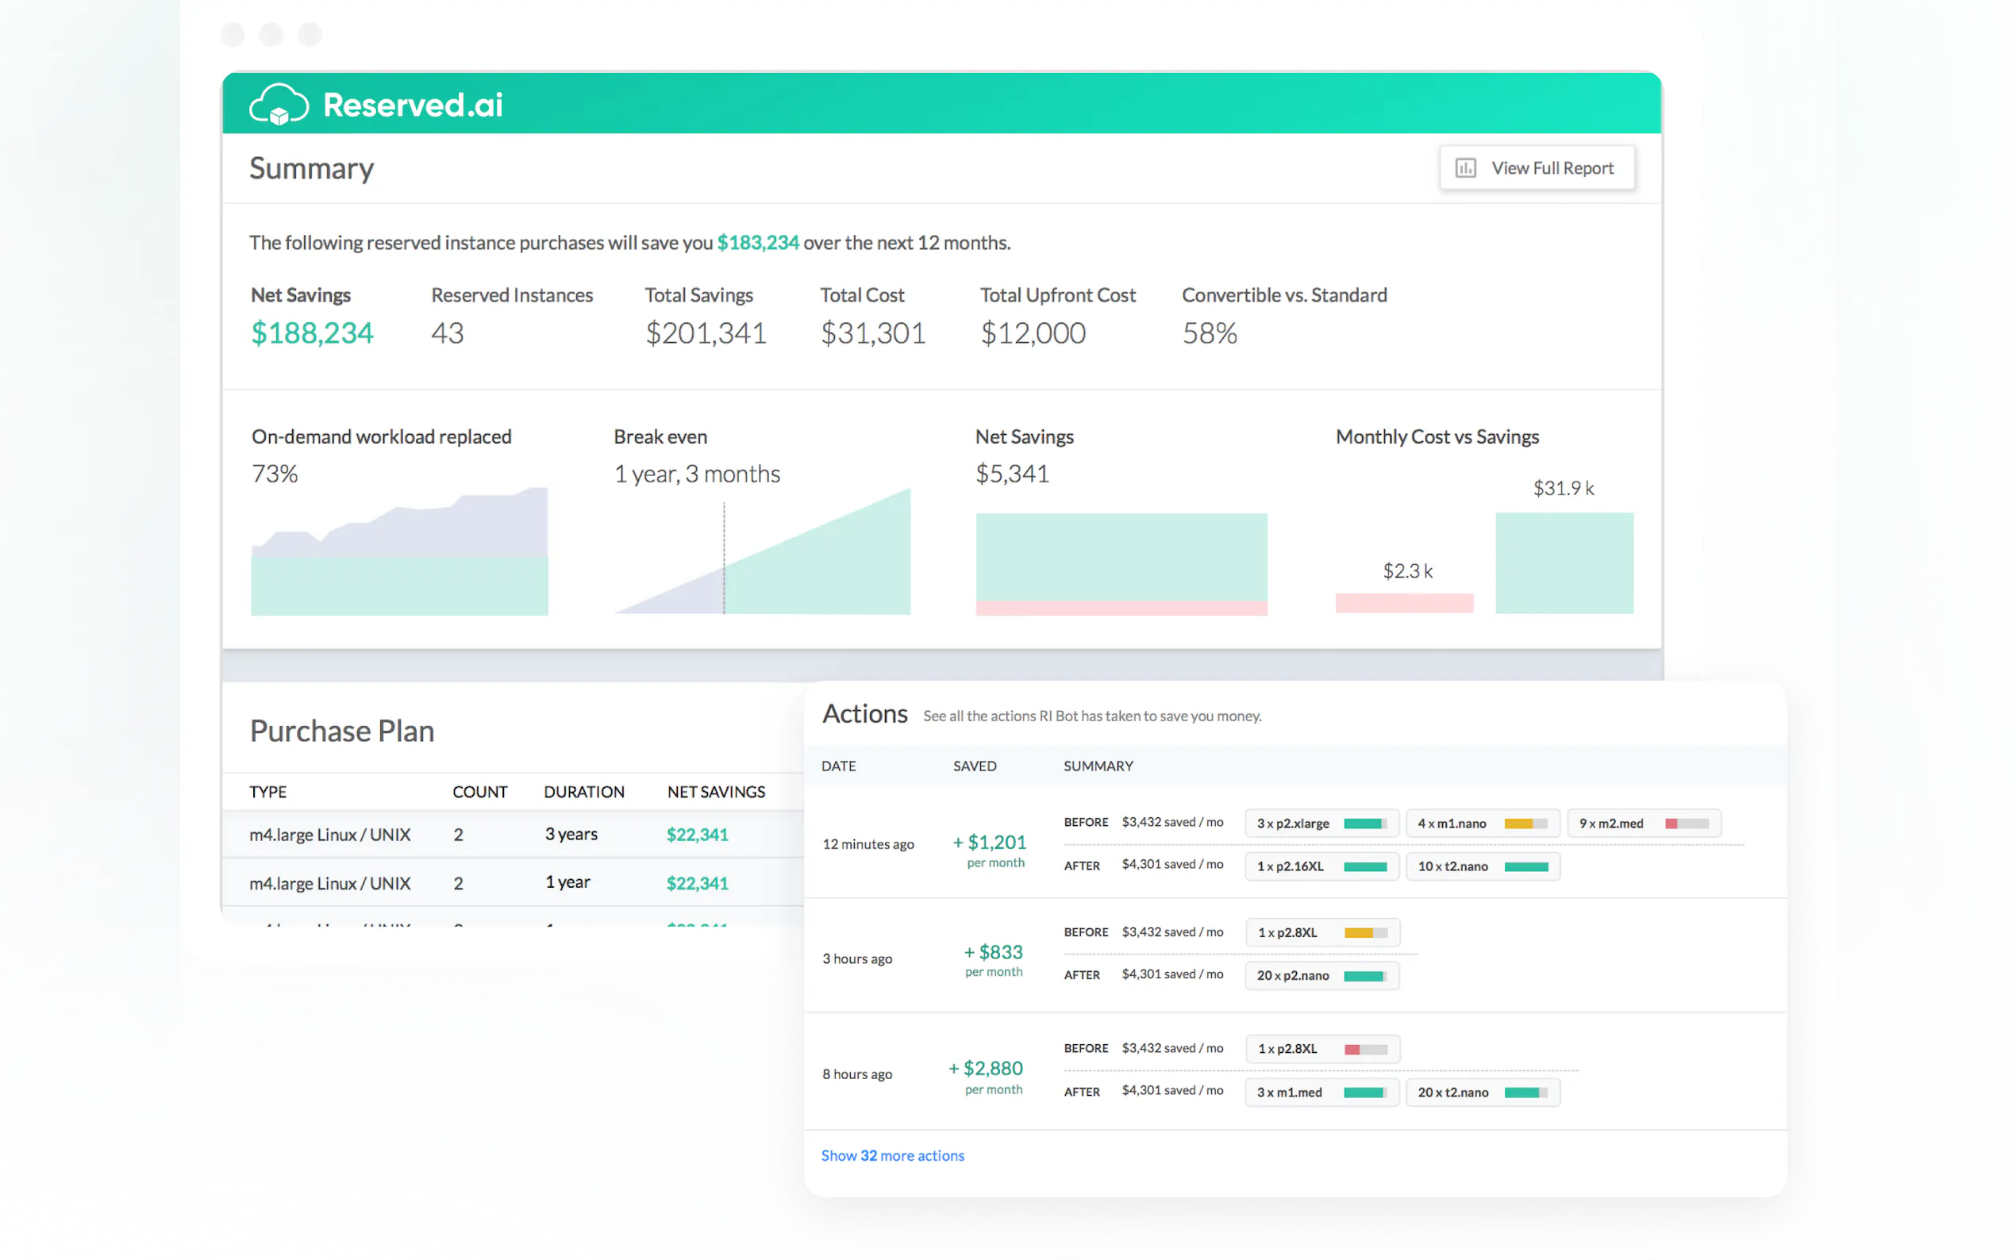The height and width of the screenshot is (1260, 2016).
Task: Click the Reserved.ai brand name text
Action: pos(413,105)
